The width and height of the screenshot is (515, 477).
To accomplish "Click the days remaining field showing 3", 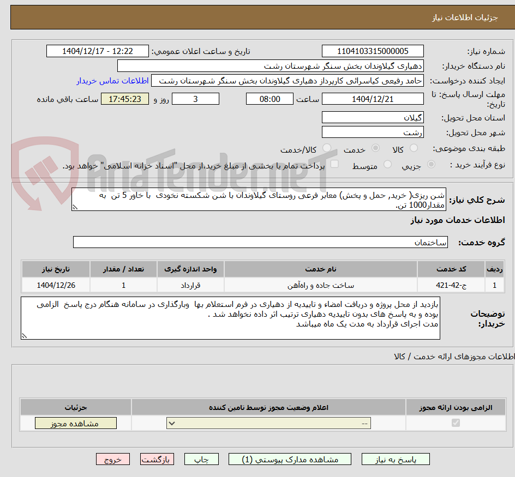I will 195,99.
